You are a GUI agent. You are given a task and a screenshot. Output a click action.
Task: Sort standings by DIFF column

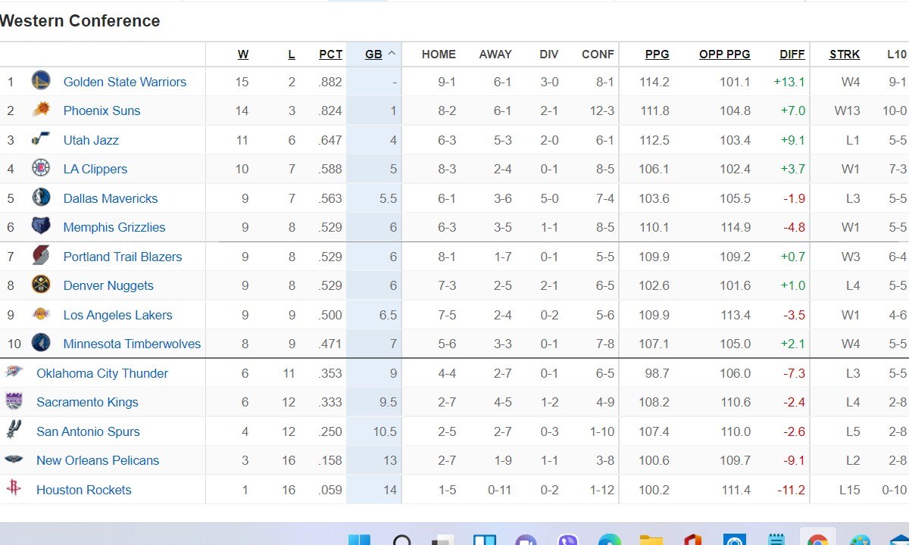[x=792, y=54]
